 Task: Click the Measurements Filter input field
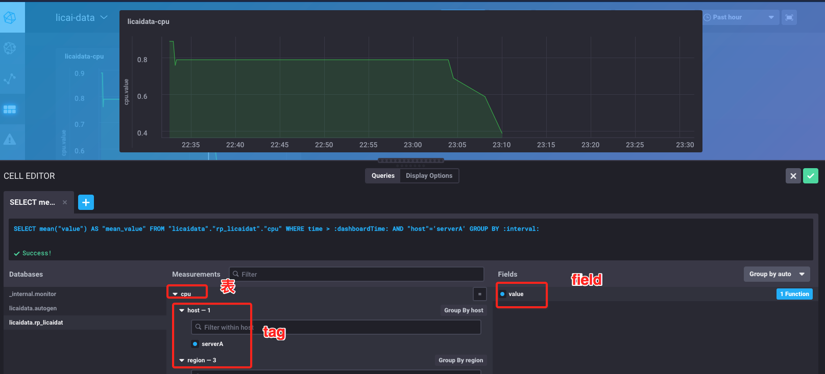pos(356,274)
